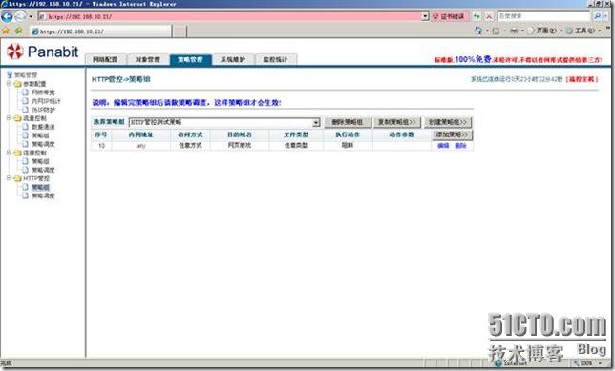
Task: Click the 删除策略组 button
Action: point(347,122)
